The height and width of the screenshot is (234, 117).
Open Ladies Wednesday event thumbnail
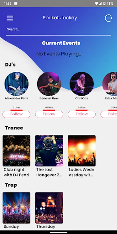point(82,151)
